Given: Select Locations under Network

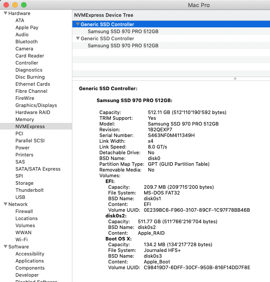Looking at the screenshot, I should click(x=26, y=218).
